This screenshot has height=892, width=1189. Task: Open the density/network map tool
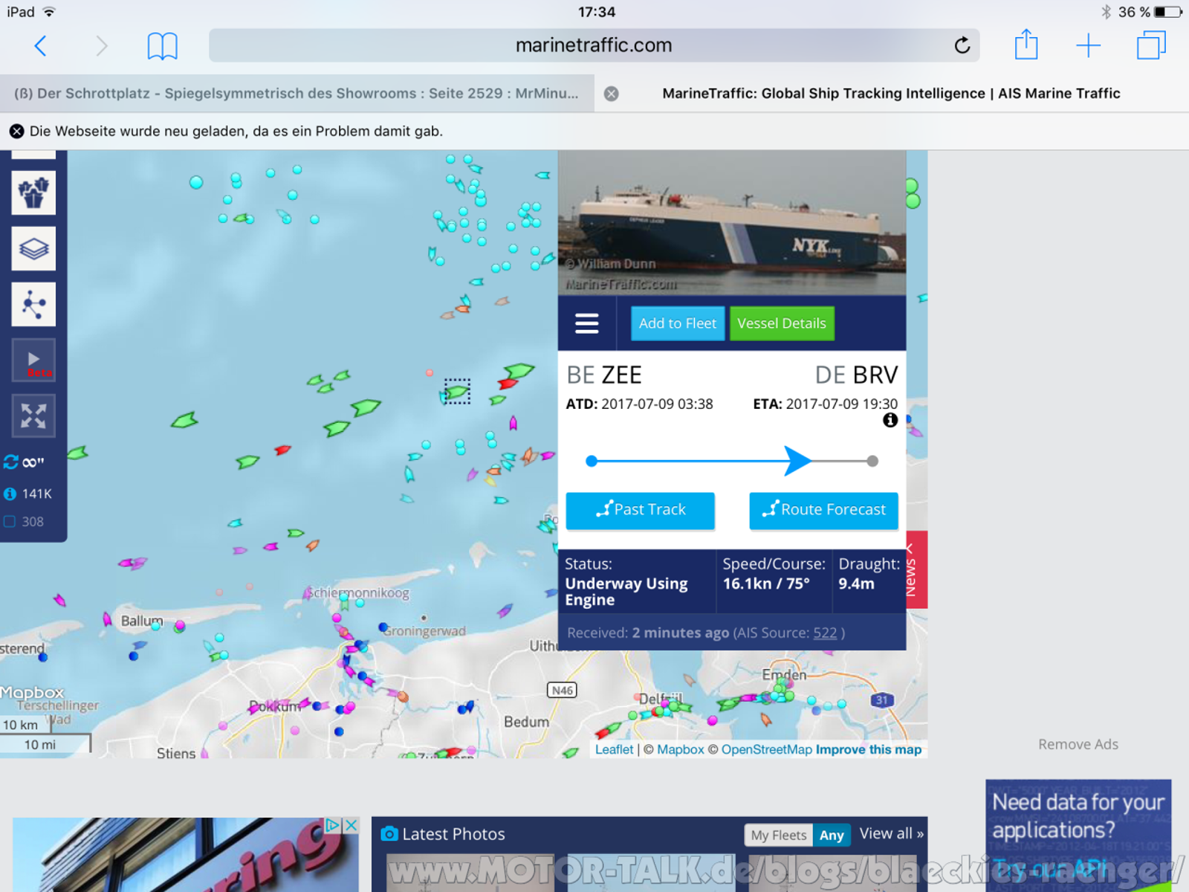pos(33,305)
